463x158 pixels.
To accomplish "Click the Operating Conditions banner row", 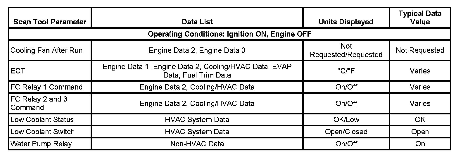I will [229, 34].
